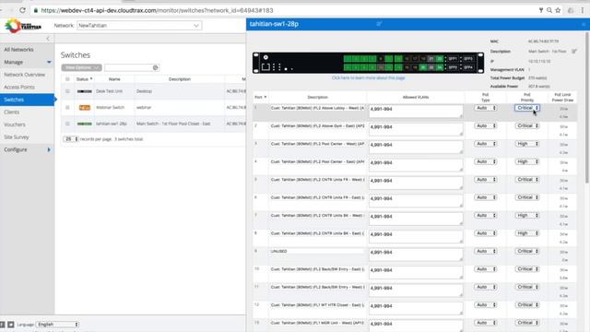Open Network Overview in sidebar
This screenshot has width=590, height=332.
click(x=25, y=75)
